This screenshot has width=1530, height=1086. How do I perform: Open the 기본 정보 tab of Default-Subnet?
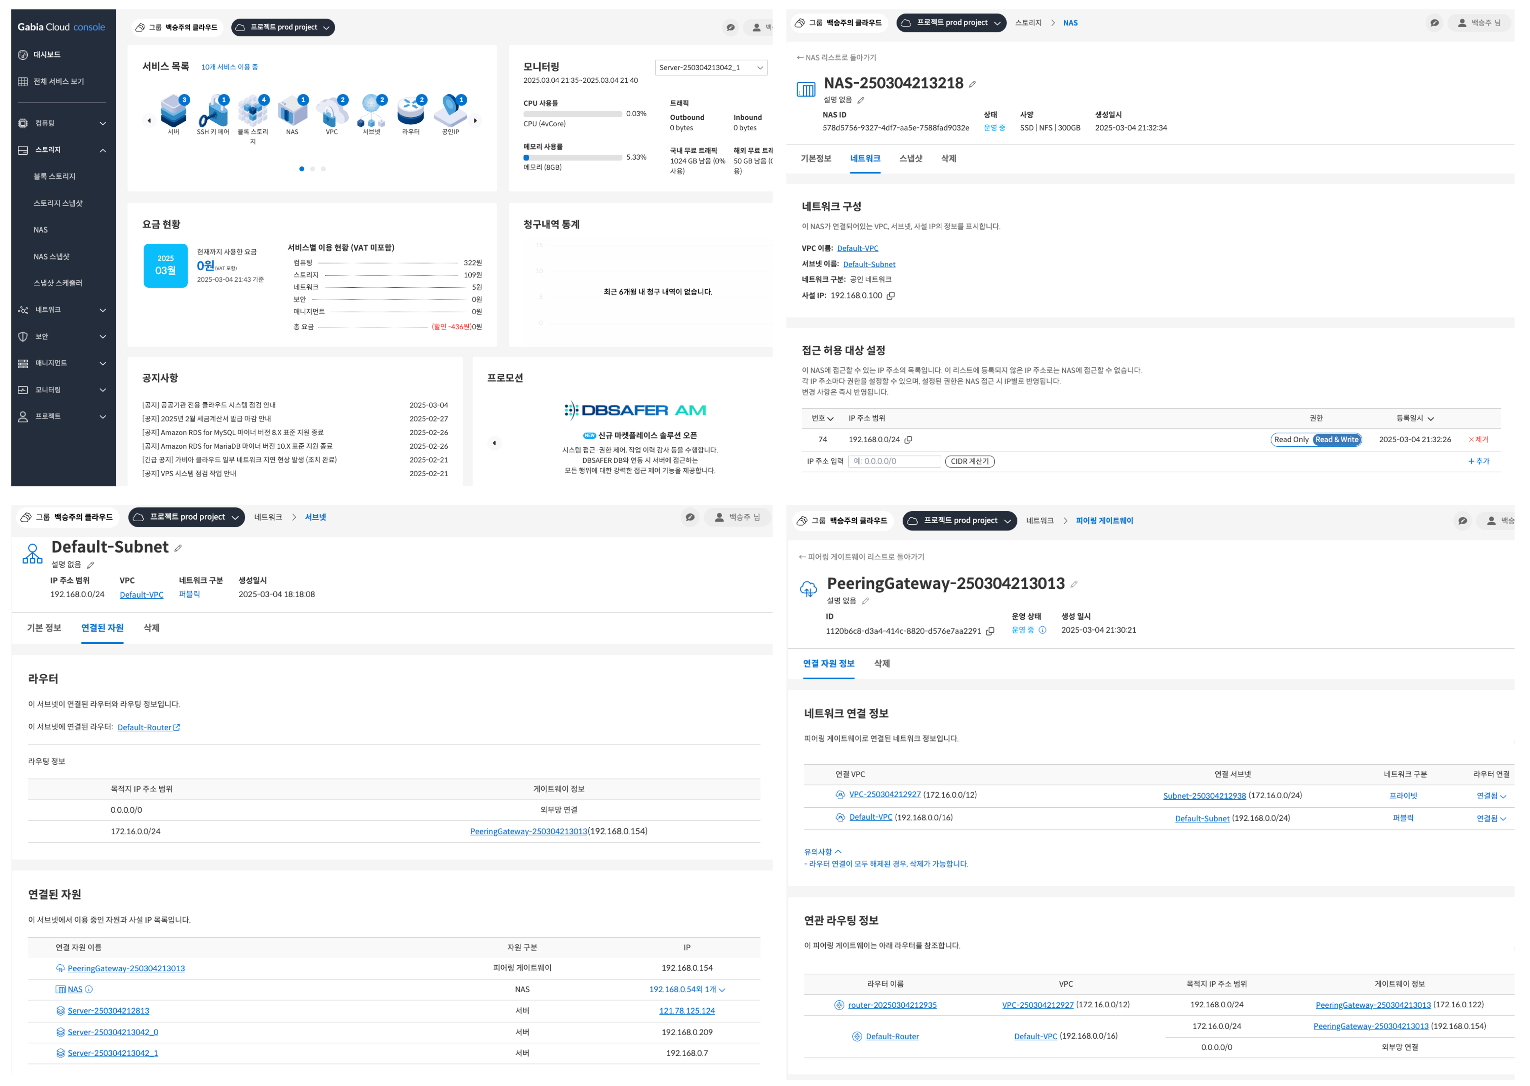point(44,627)
